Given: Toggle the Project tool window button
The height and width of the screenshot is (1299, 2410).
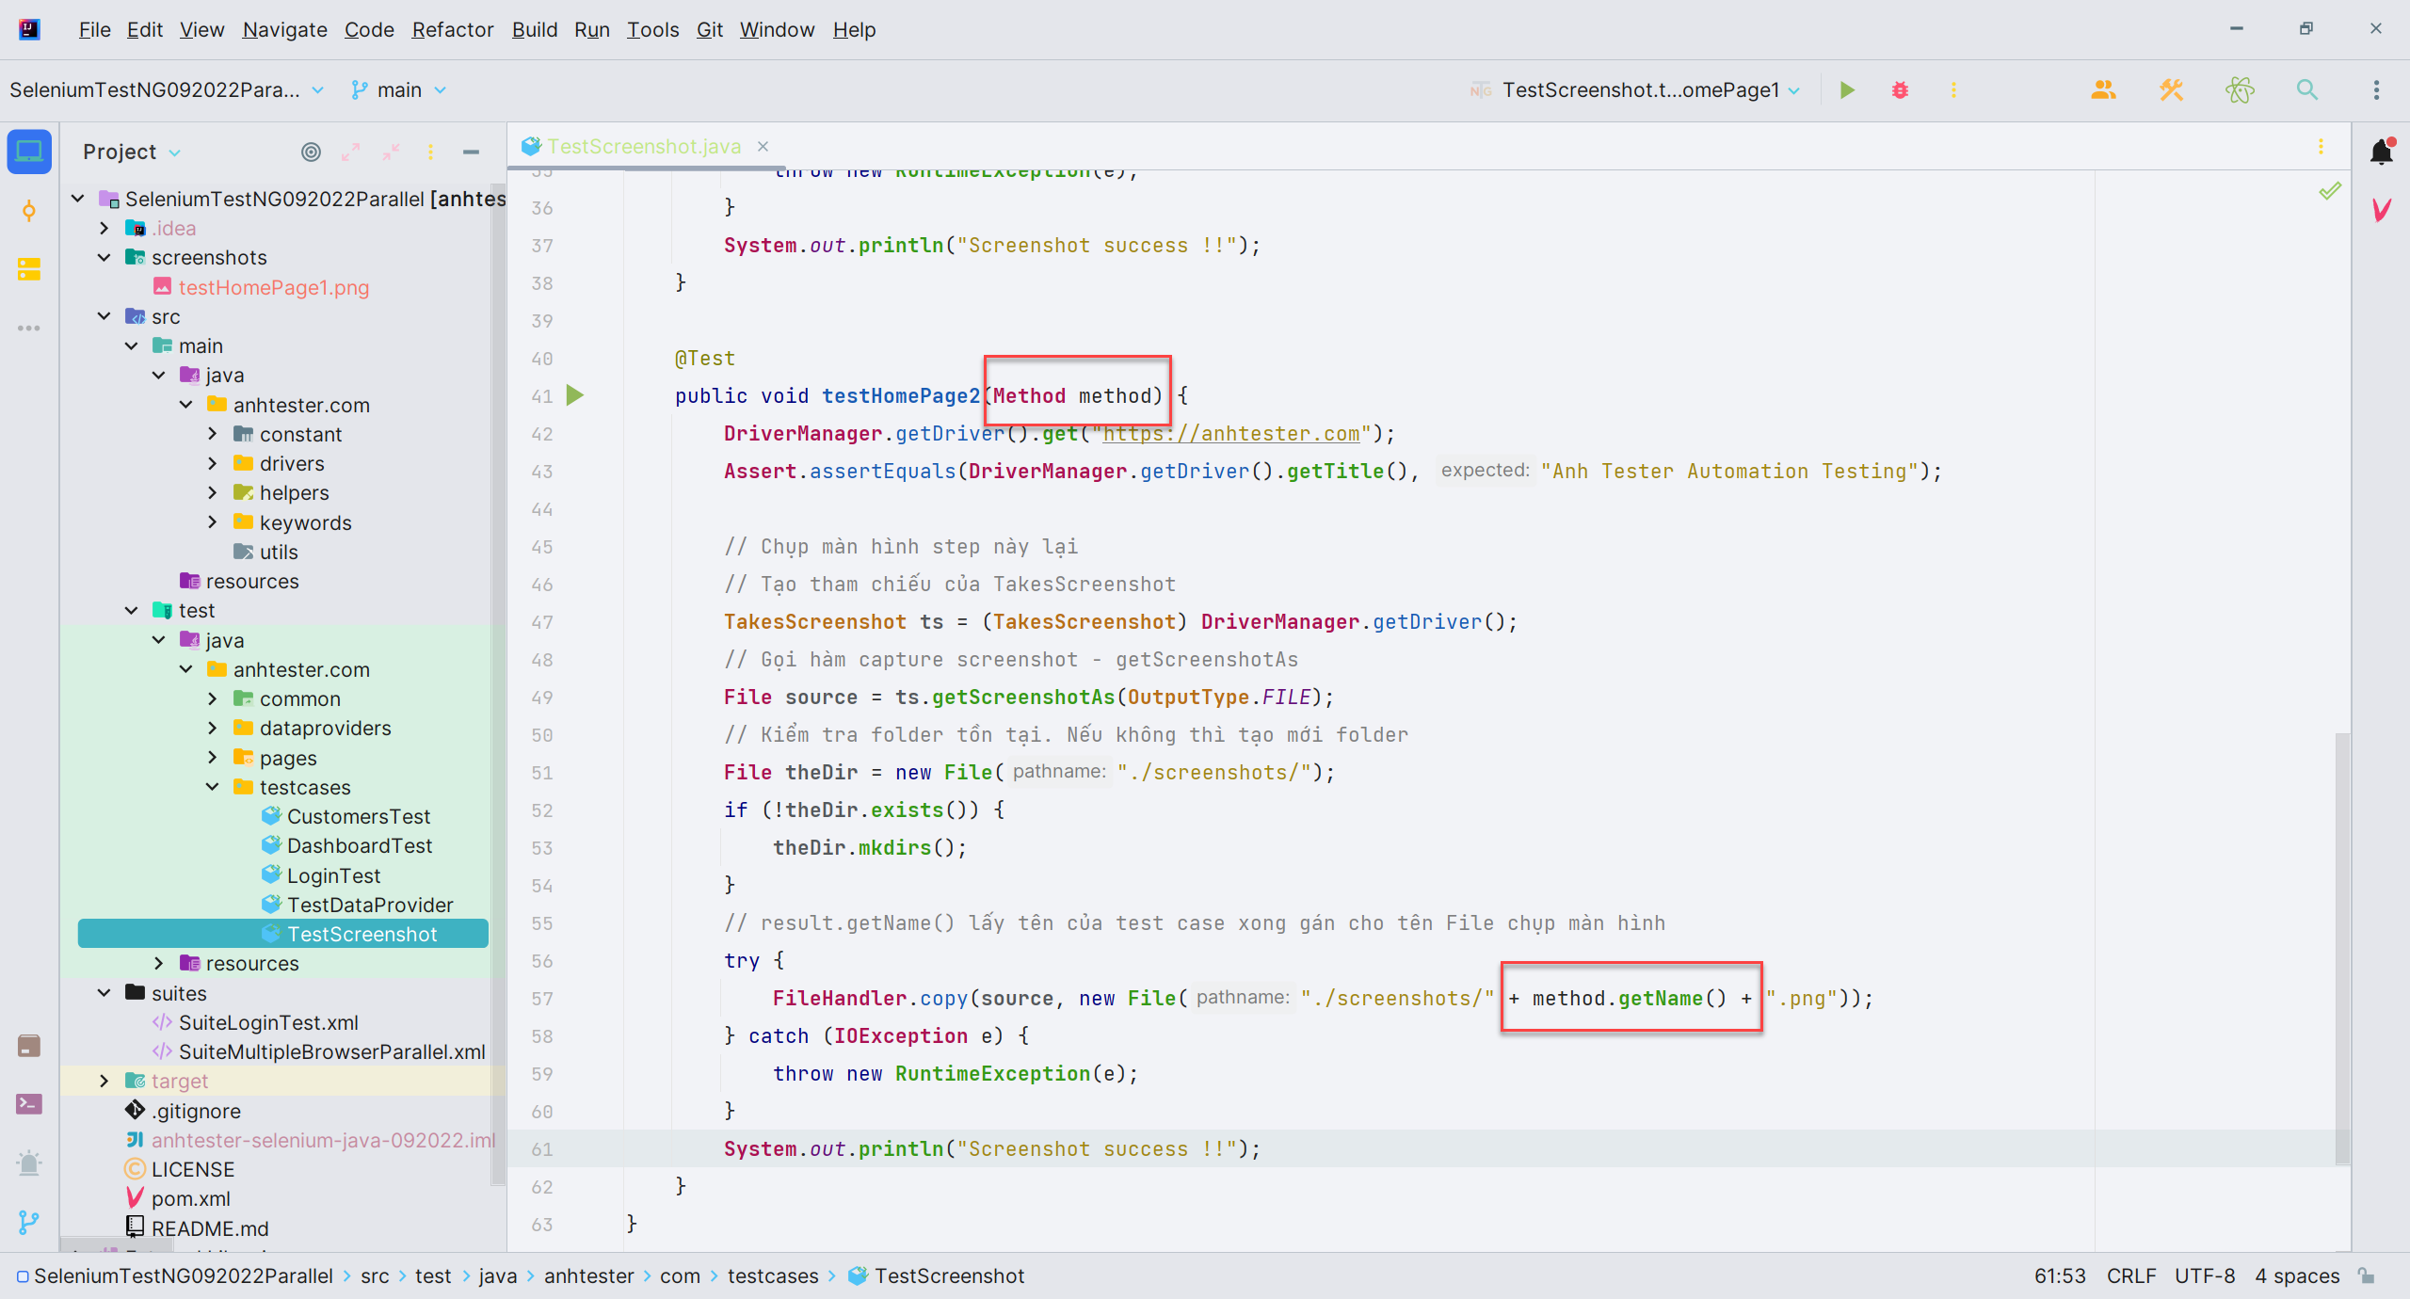Looking at the screenshot, I should [28, 152].
